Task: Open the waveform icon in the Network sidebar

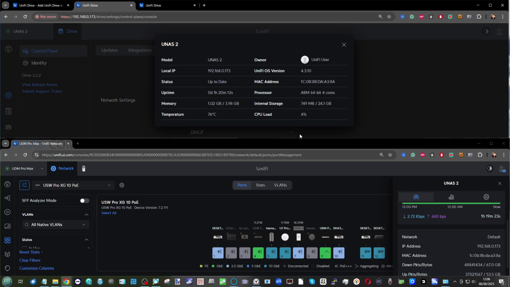Action: (7, 254)
